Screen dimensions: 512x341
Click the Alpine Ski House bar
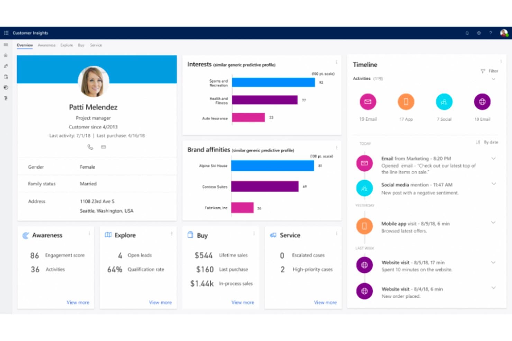point(273,166)
